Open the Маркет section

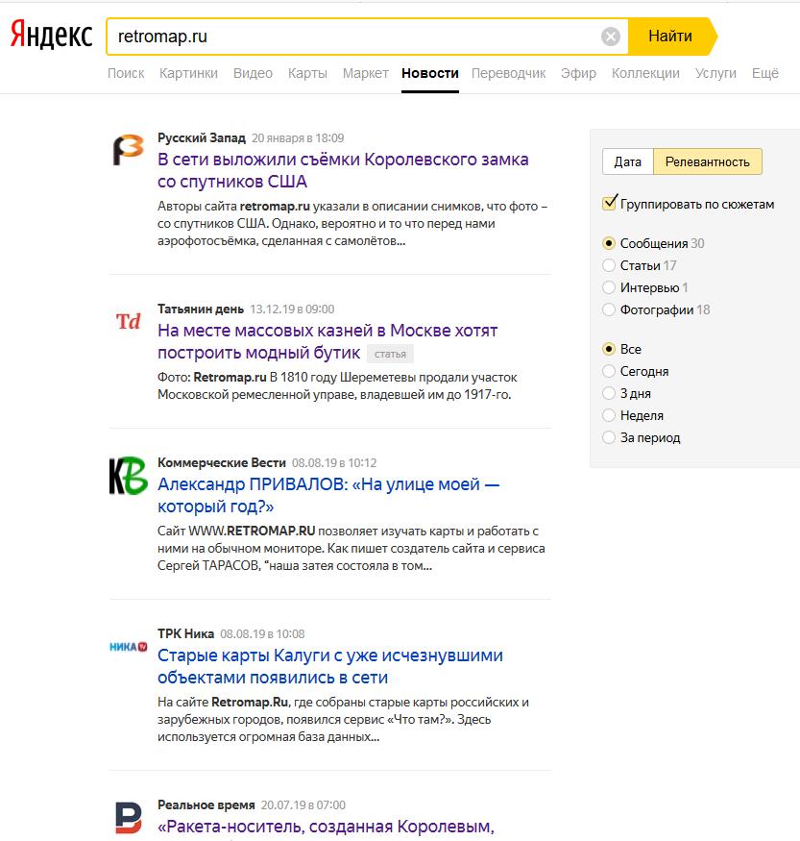[365, 73]
